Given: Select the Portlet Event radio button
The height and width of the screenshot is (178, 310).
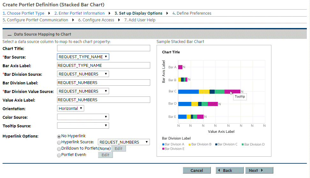Looking at the screenshot, I should [59, 155].
